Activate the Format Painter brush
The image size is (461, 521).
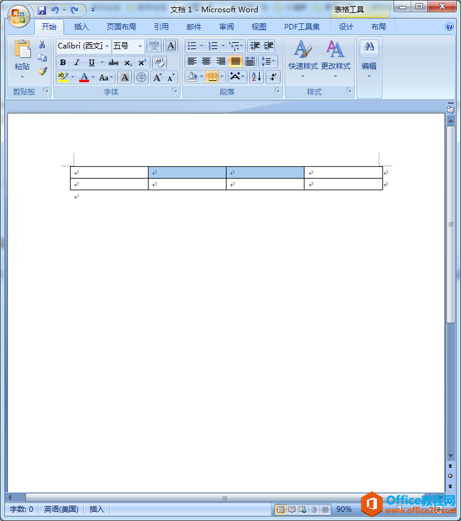tap(42, 71)
